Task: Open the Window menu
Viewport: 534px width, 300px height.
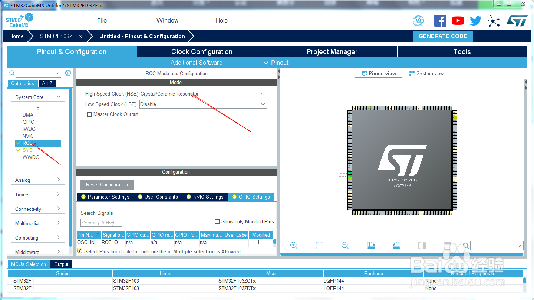Action: (x=167, y=20)
